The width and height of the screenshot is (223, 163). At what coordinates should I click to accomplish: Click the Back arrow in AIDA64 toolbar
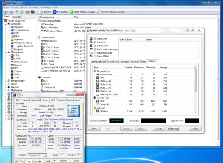tap(6, 12)
